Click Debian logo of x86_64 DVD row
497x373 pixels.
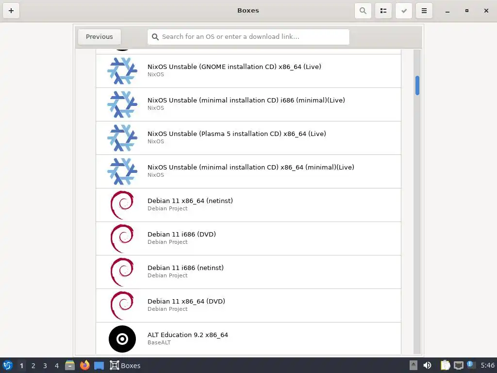[122, 305]
